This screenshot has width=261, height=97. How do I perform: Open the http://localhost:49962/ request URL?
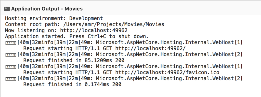(150, 48)
